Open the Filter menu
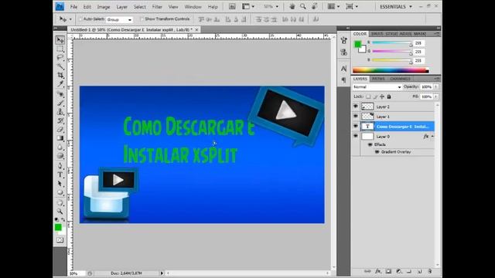 pos(157,7)
